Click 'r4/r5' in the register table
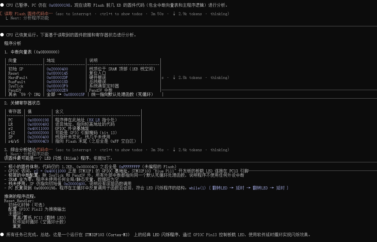This screenshot has height=242, width=377. [14, 141]
